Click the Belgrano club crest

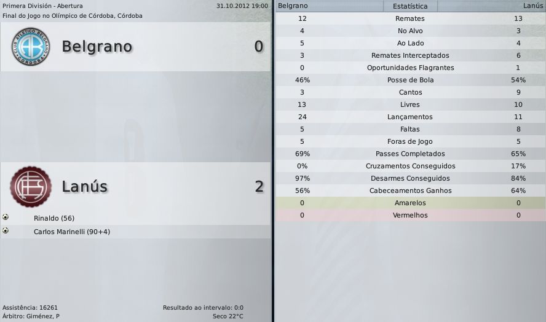click(x=30, y=47)
